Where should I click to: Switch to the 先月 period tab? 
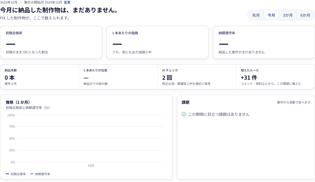[x=256, y=15]
